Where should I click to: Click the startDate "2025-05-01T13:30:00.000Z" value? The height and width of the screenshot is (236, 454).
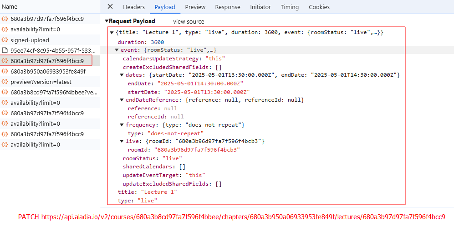pyautogui.click(x=207, y=92)
